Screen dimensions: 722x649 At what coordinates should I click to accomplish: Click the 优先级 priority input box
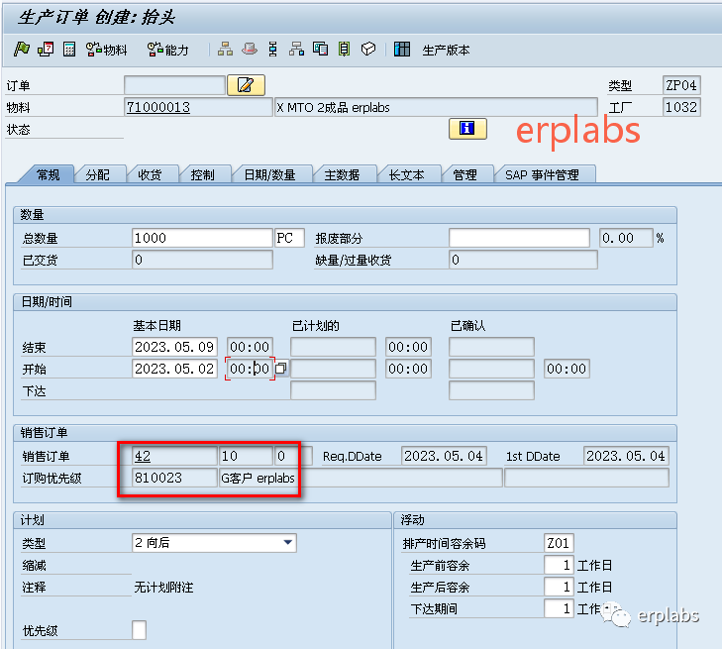click(x=139, y=630)
